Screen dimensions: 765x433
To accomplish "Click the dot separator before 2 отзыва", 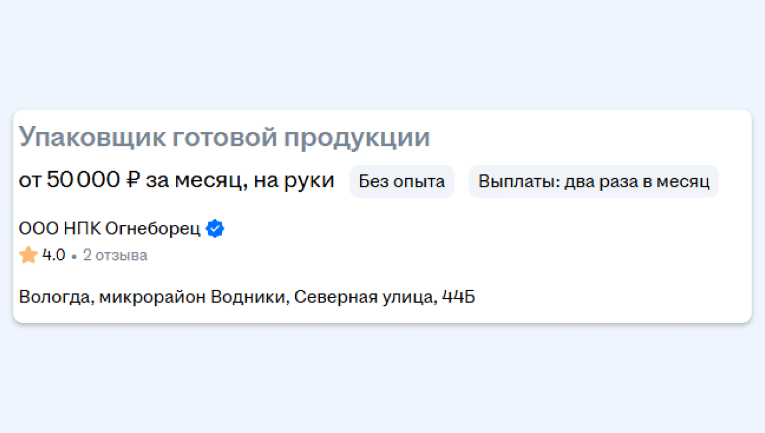I will 75,257.
